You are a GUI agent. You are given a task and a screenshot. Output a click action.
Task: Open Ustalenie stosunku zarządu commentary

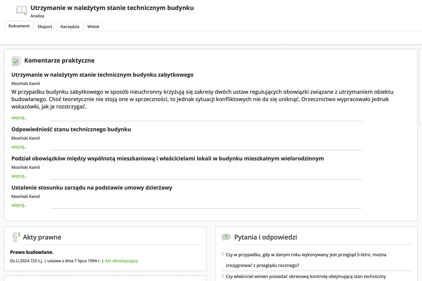tap(92, 188)
